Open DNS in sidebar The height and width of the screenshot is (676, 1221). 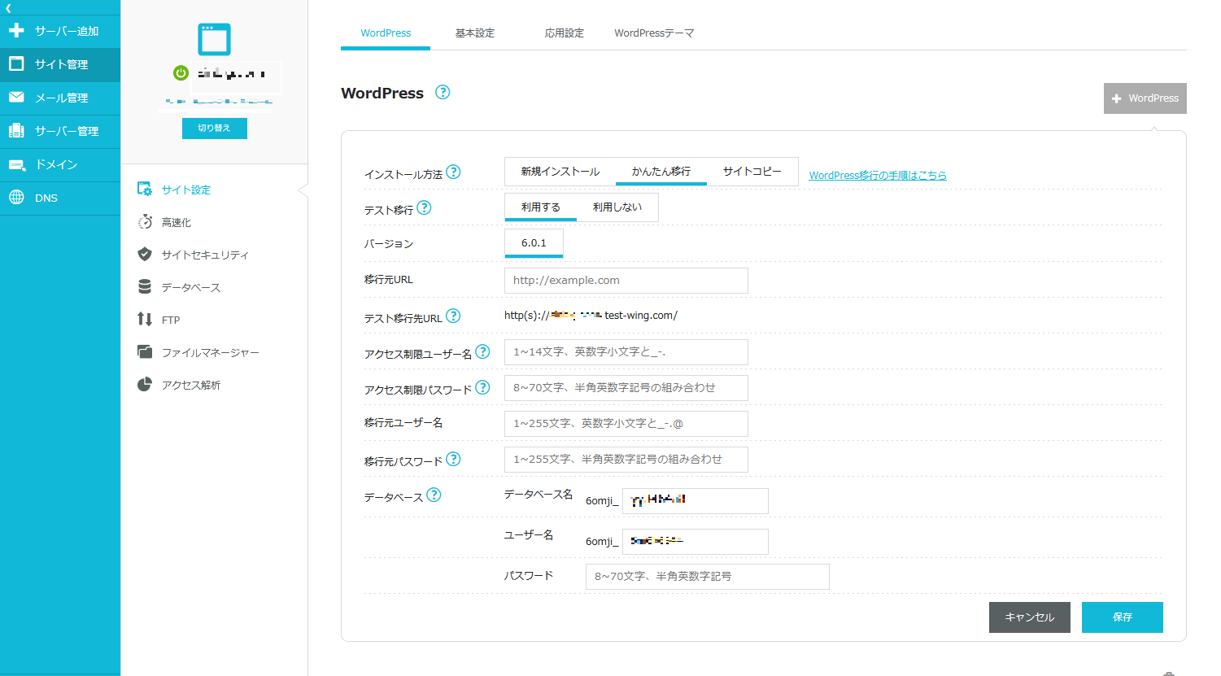tap(60, 198)
